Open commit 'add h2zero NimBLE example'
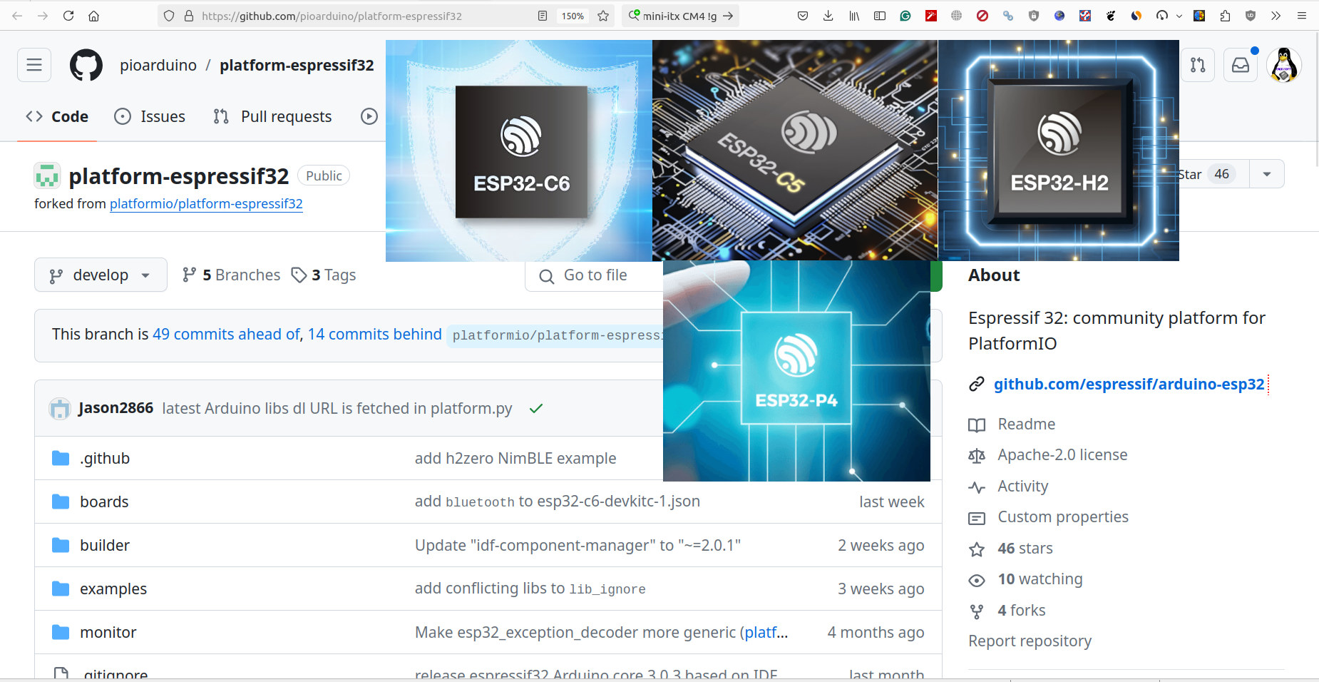Screen dimensions: 1319x682 pyautogui.click(x=515, y=458)
